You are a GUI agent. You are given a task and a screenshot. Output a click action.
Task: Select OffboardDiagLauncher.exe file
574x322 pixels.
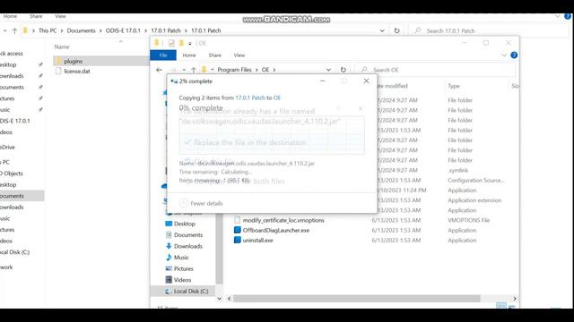276,231
